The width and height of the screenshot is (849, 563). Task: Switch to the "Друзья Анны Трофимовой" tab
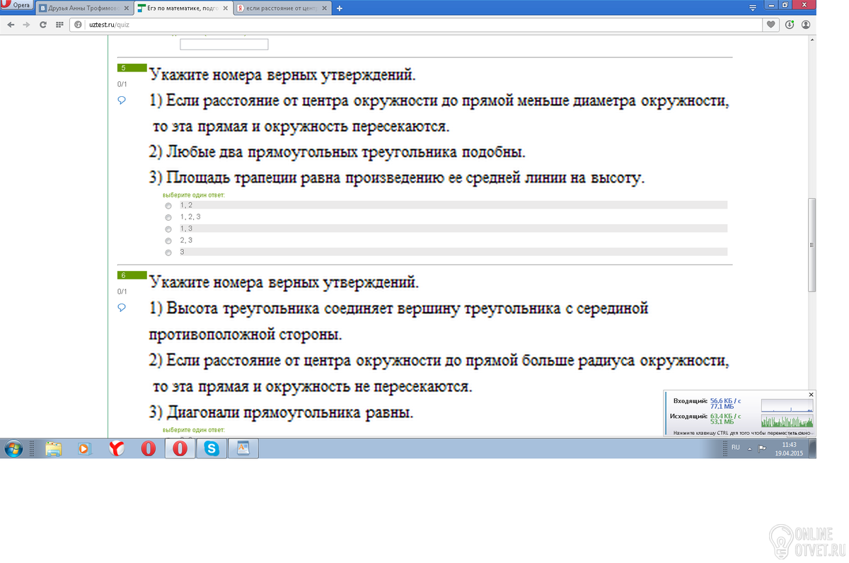85,8
